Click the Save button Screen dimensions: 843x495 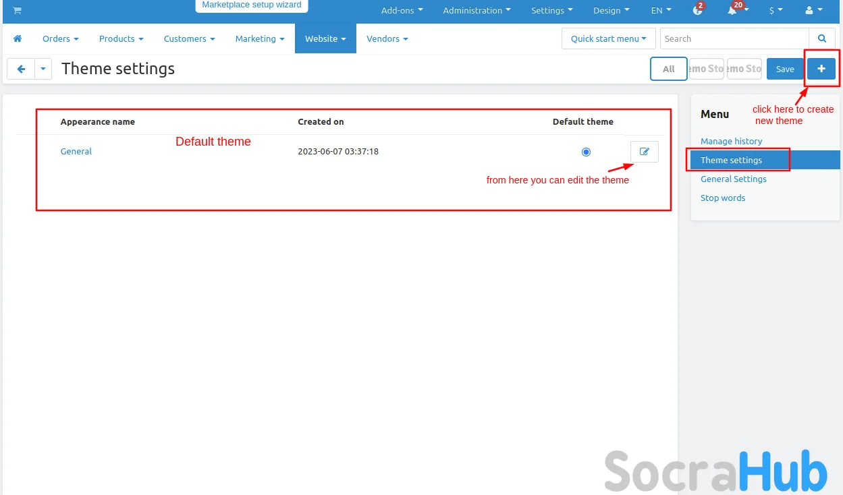785,69
